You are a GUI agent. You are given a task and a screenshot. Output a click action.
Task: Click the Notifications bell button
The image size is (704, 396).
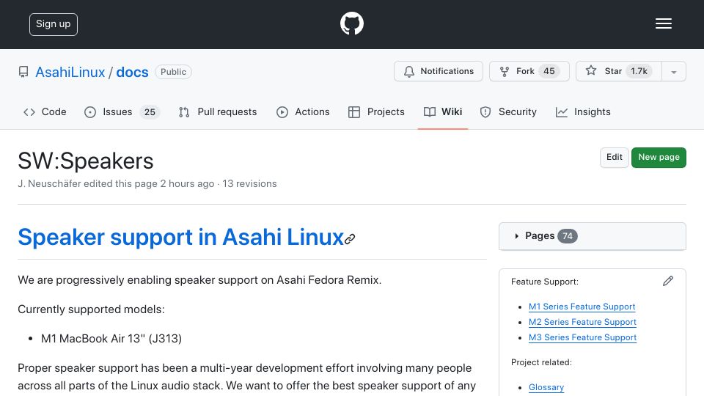[x=439, y=71]
